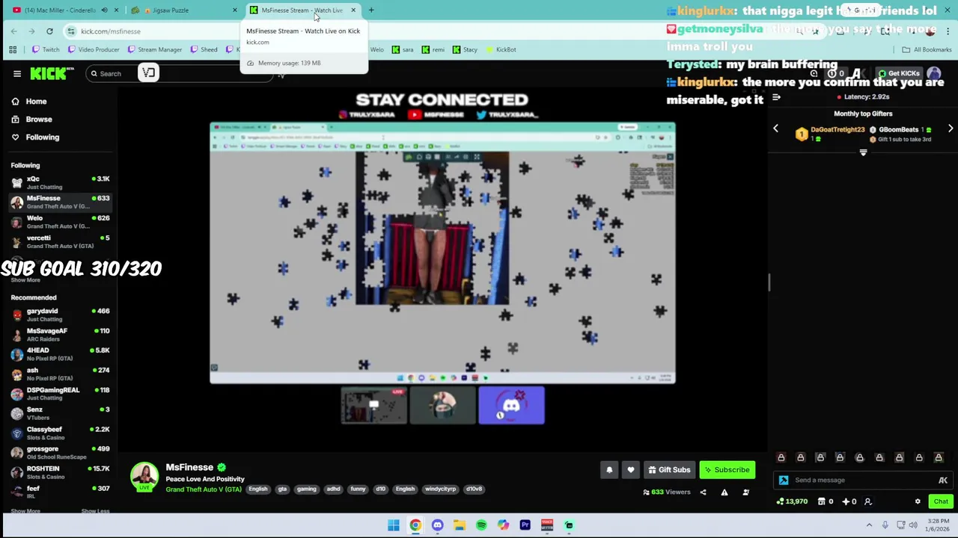Show next top gifters with right chevron

(951, 129)
